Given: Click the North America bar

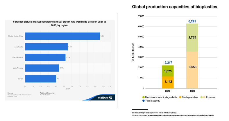Looking at the screenshot, I should point(45,57).
